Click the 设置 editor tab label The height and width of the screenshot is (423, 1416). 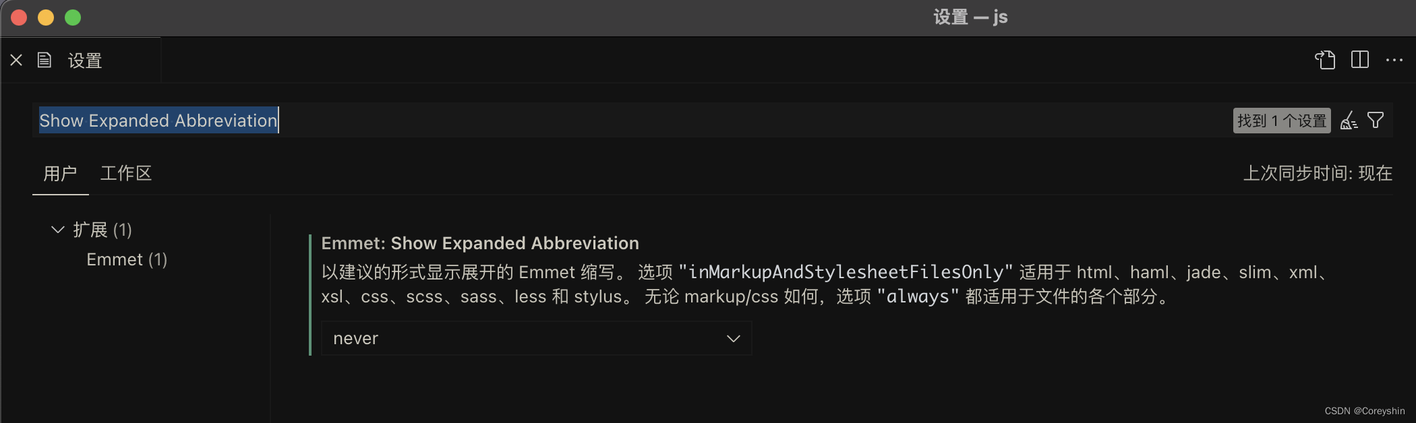[x=85, y=60]
